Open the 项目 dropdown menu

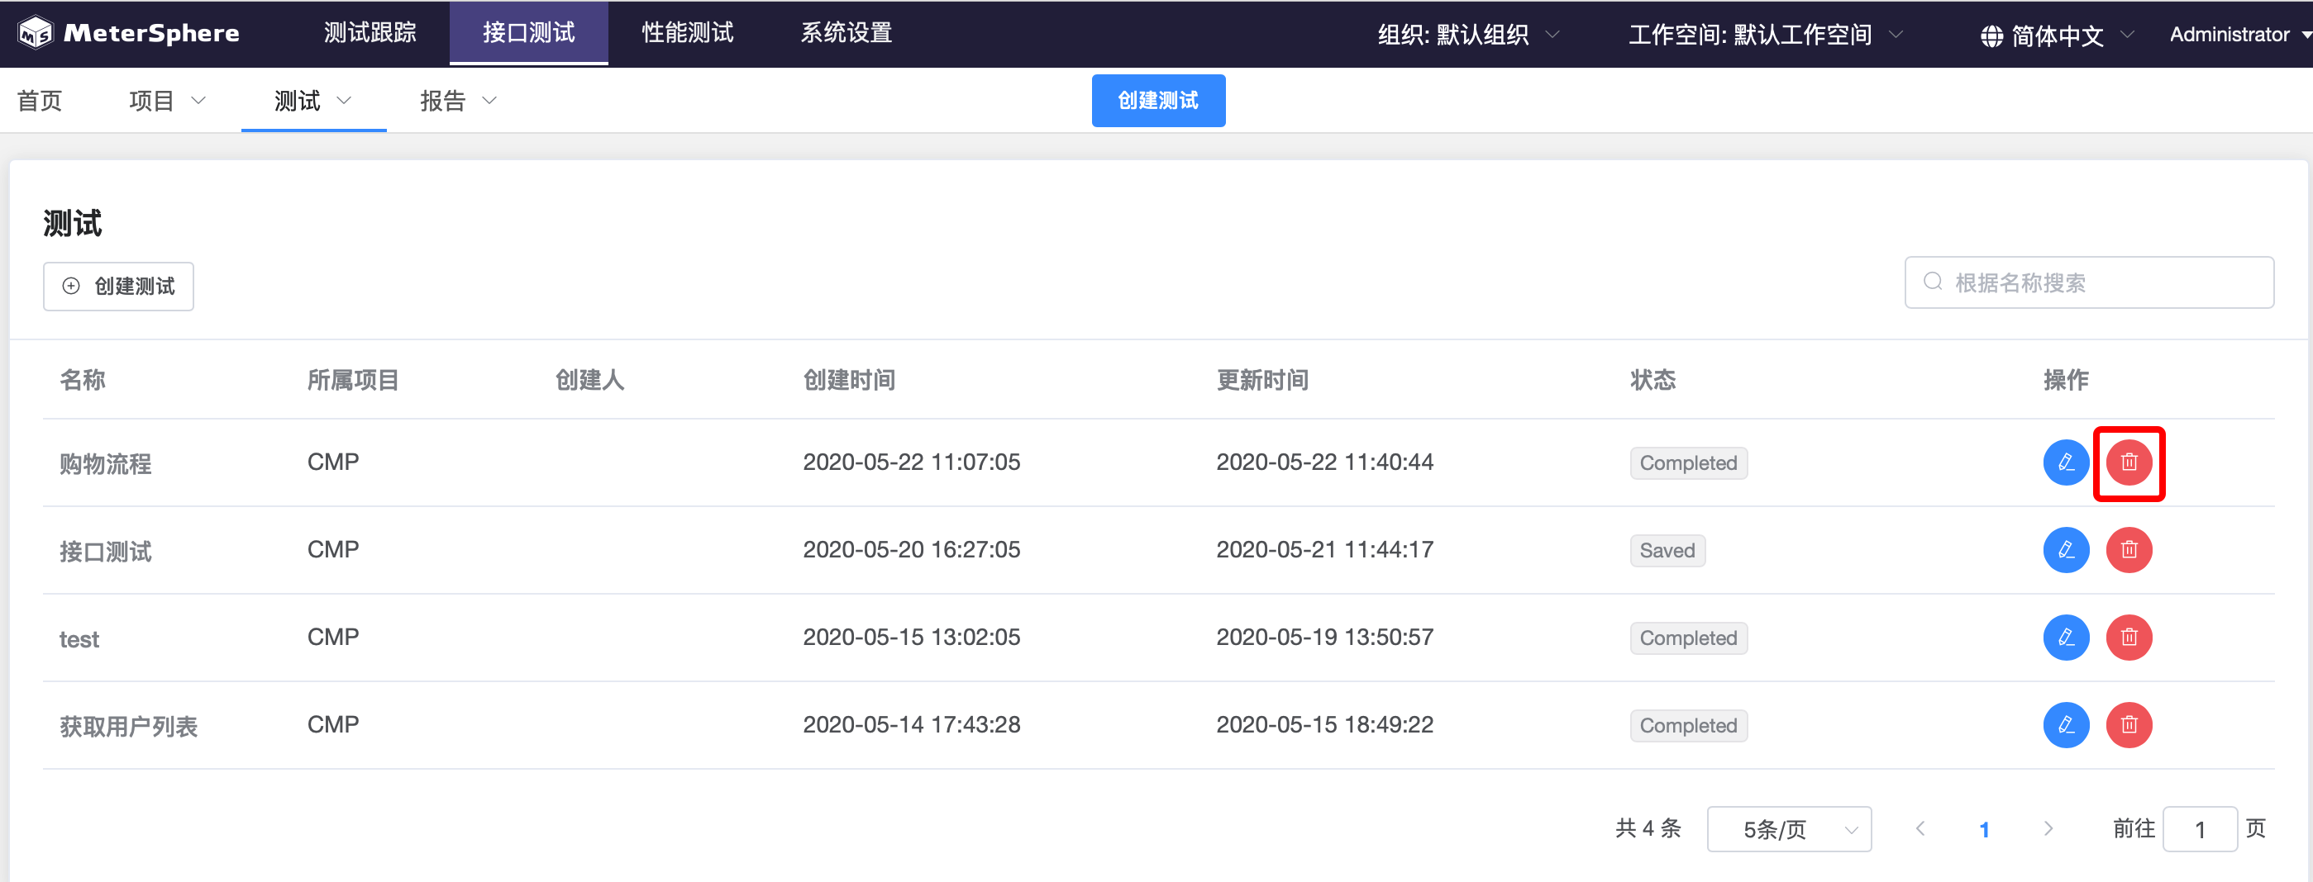[167, 101]
